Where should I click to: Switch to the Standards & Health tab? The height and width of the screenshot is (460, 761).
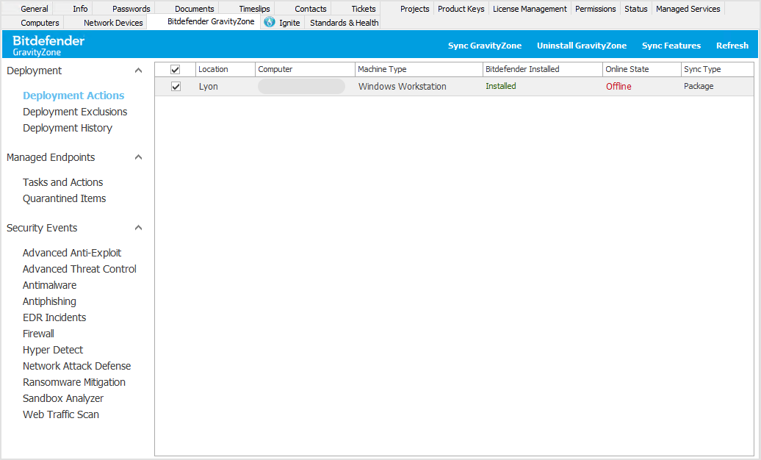point(343,23)
